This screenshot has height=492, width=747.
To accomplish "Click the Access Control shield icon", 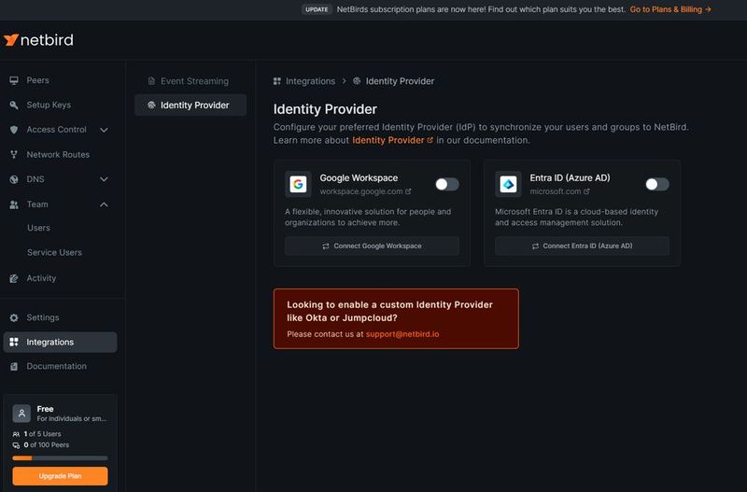I will click(14, 130).
